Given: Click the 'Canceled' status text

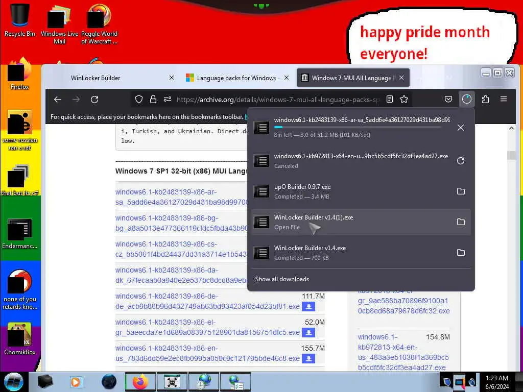Looking at the screenshot, I should pos(286,166).
